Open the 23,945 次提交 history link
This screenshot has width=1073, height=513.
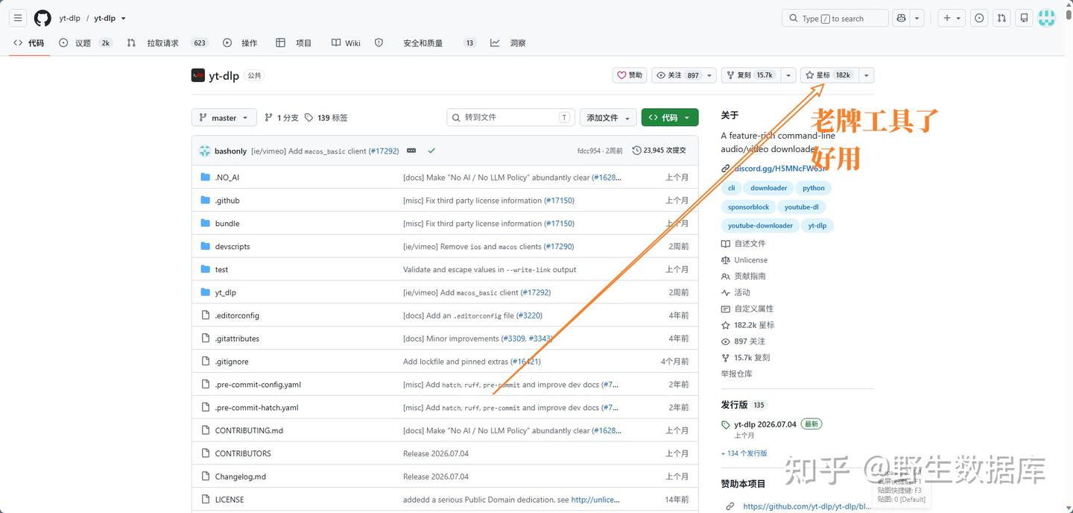(x=659, y=151)
